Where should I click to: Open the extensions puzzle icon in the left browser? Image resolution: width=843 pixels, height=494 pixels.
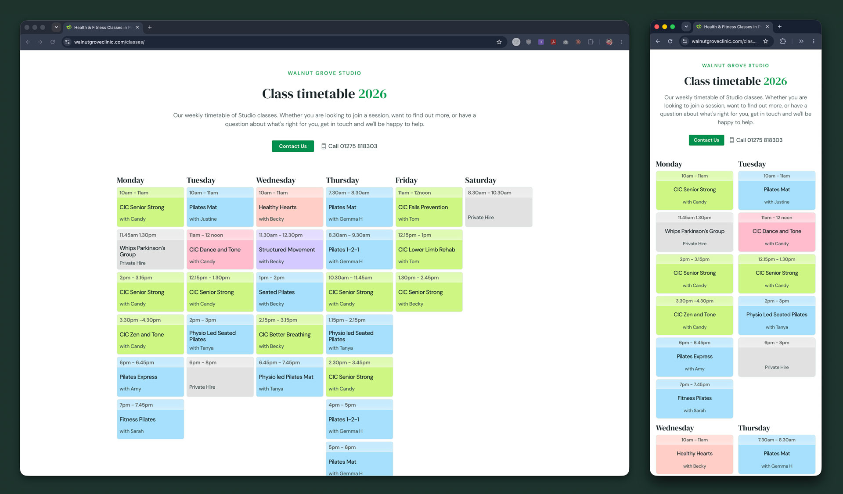(x=591, y=42)
